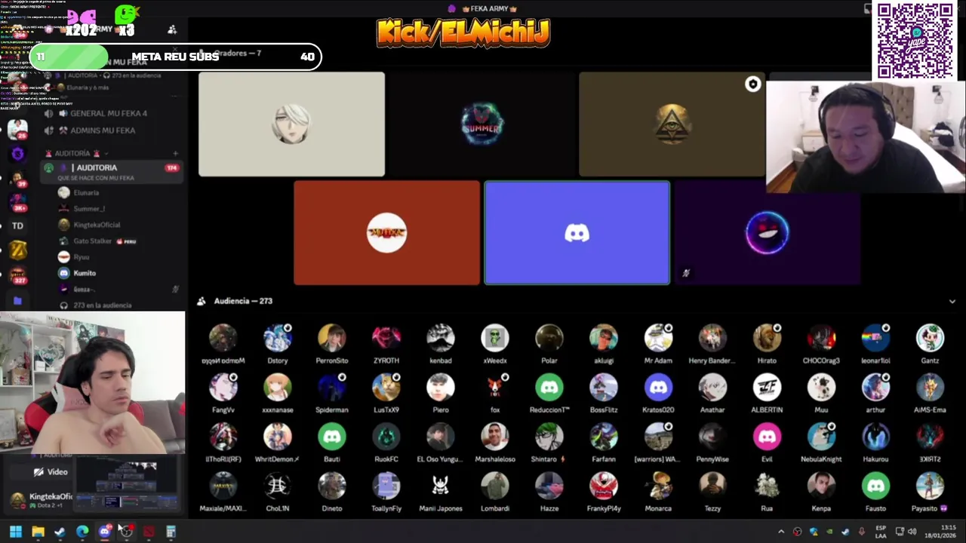The image size is (966, 543).
Task: Open File Explorer from the taskbar
Action: tap(38, 532)
